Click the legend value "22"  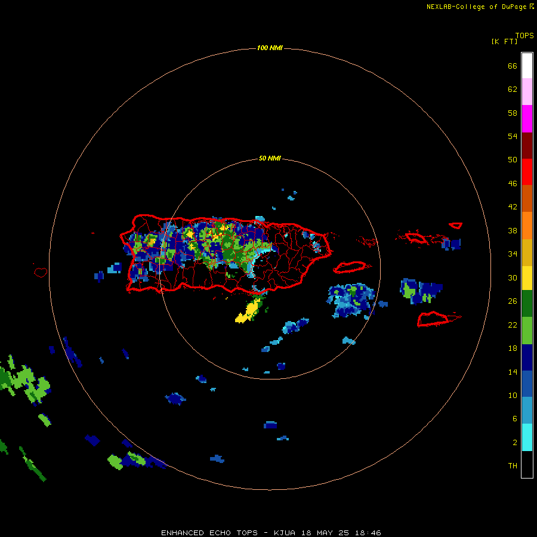tap(513, 325)
